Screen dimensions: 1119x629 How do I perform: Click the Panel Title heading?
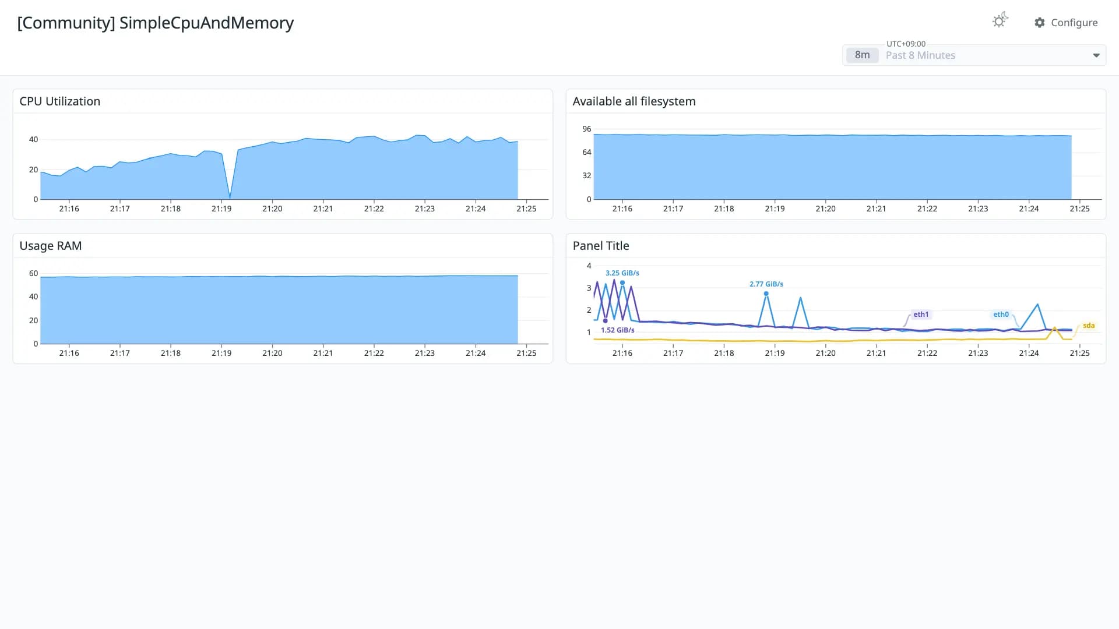point(601,246)
